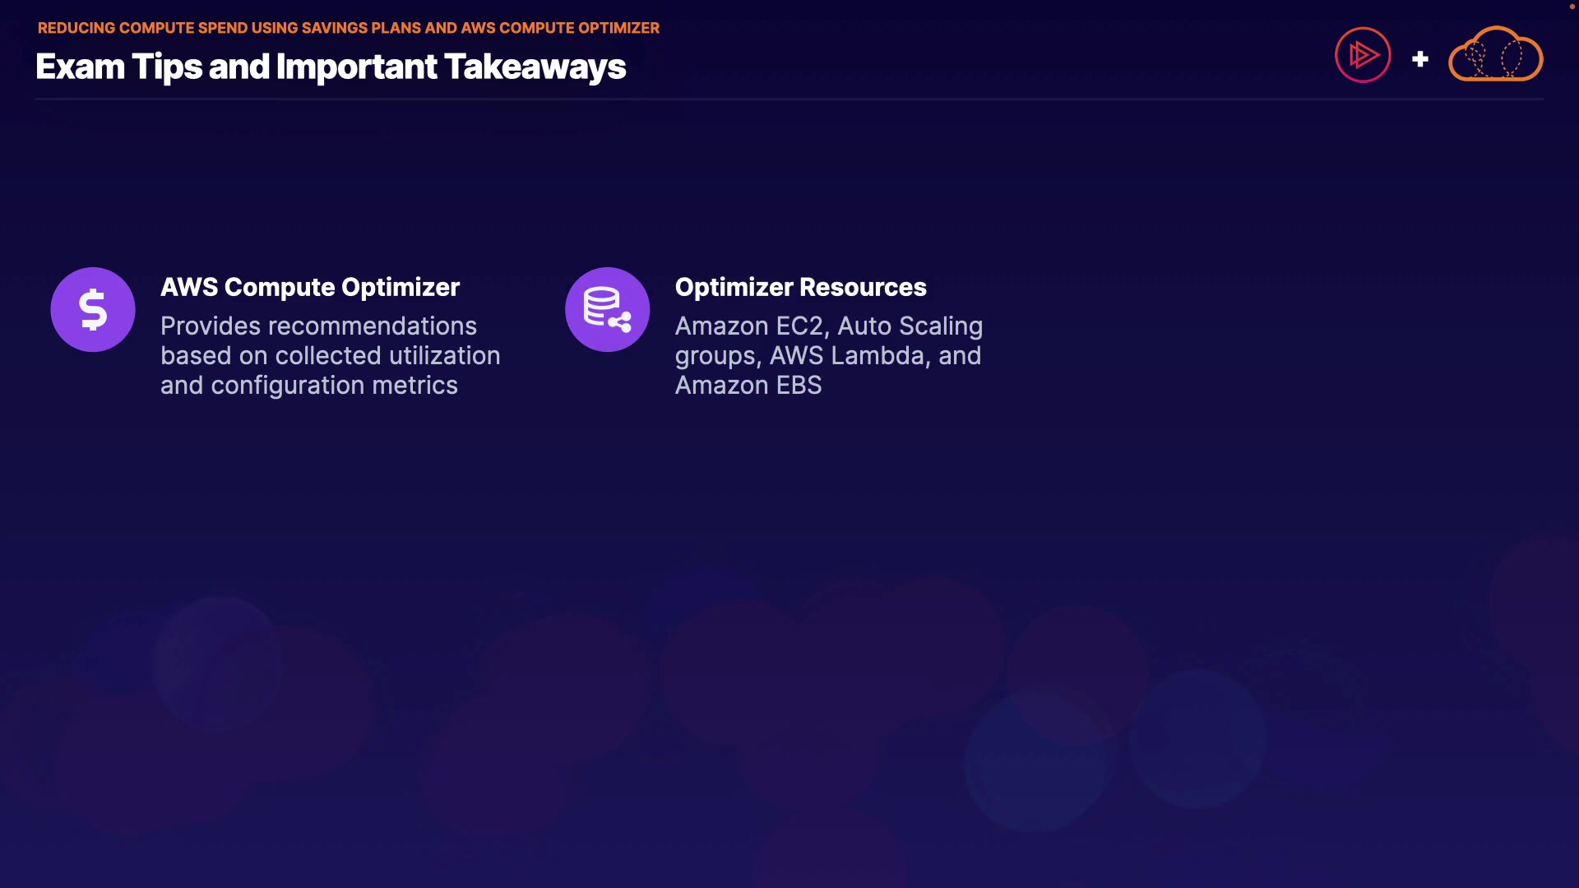The width and height of the screenshot is (1579, 888).
Task: Click the 'Optimizer Resources' heading
Action: pyautogui.click(x=800, y=287)
